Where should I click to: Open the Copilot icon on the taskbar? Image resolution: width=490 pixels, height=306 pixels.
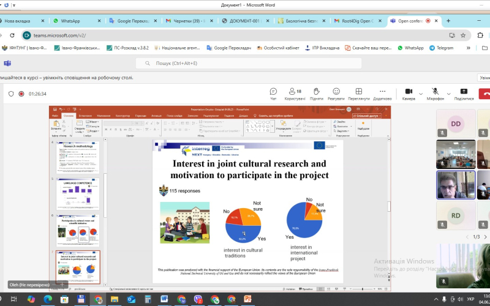(31, 299)
